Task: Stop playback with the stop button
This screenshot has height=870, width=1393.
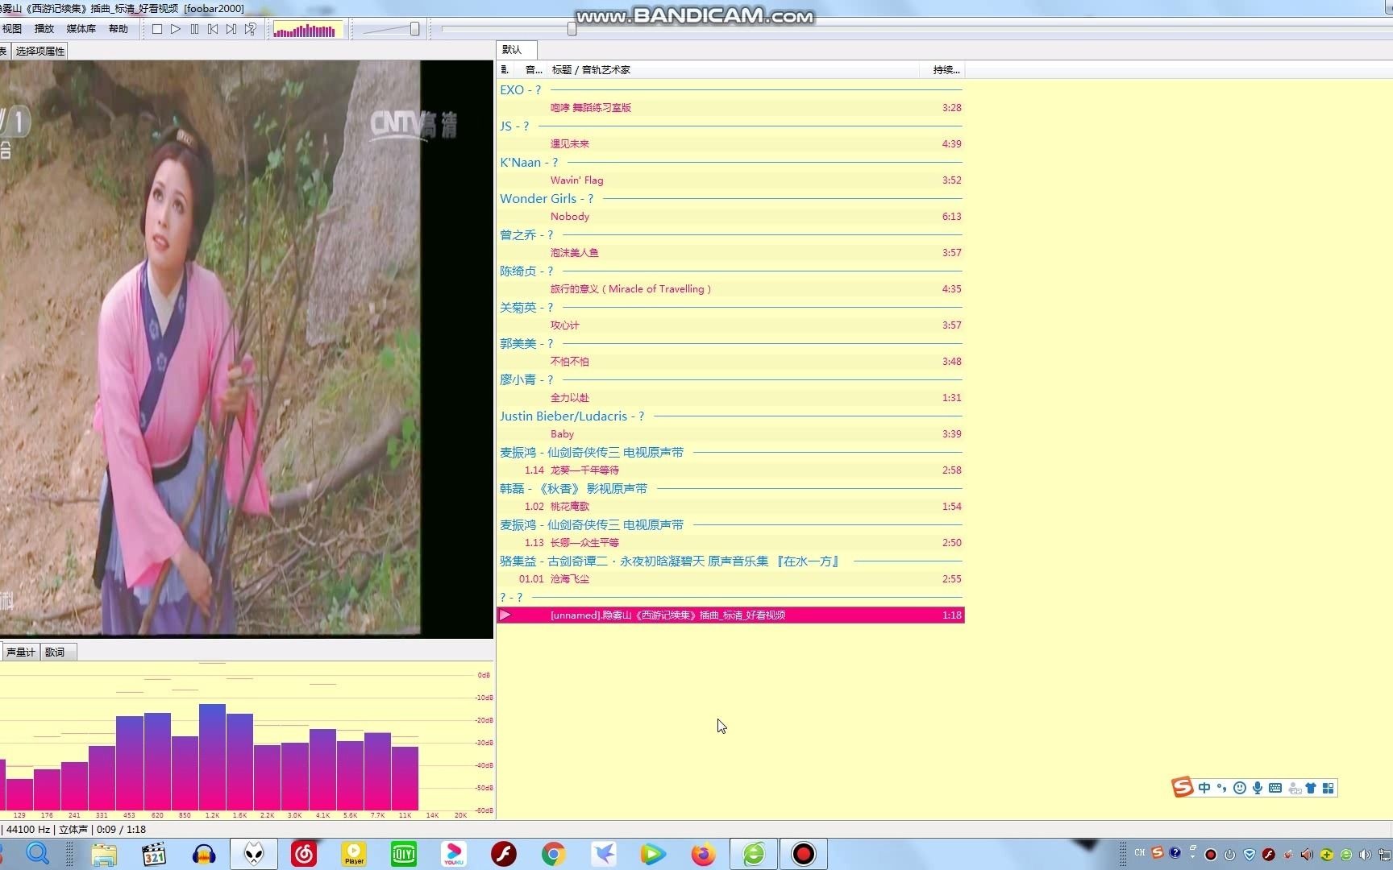Action: 157,29
